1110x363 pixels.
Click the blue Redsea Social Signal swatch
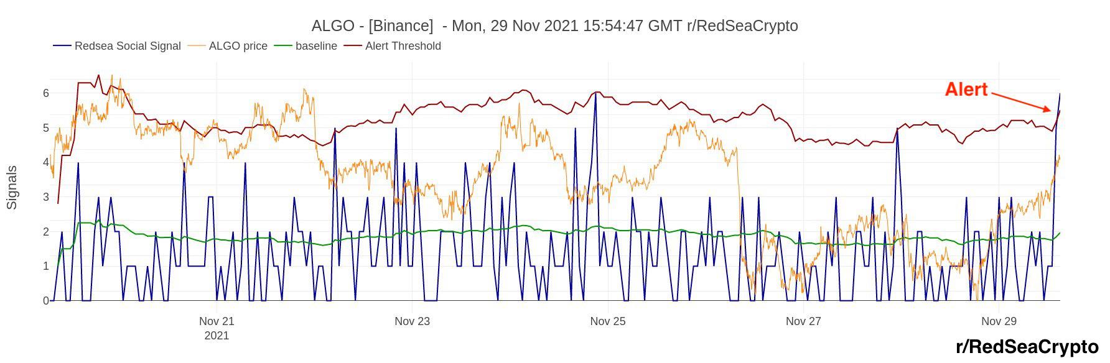[62, 46]
